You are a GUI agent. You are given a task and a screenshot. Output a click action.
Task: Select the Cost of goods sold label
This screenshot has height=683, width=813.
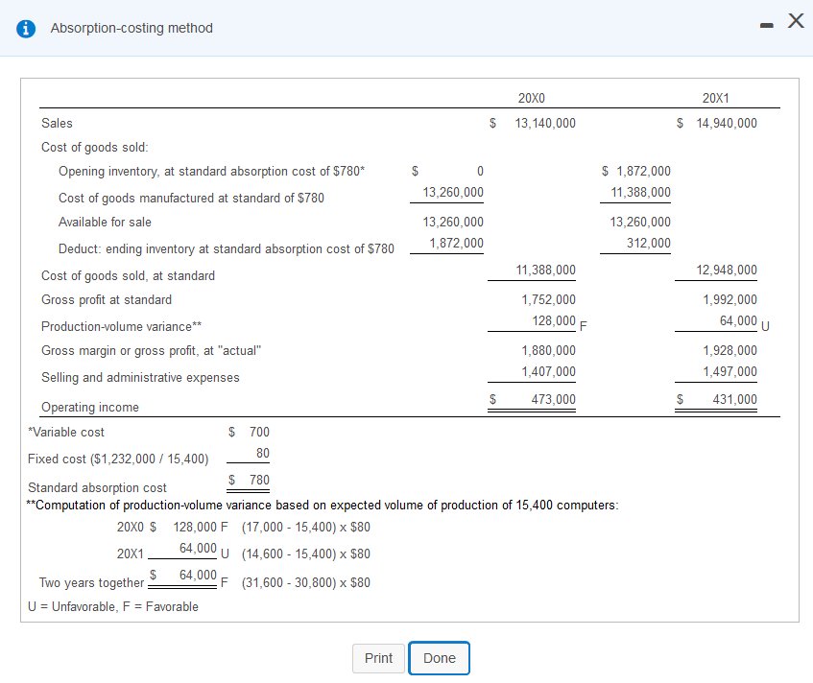[96, 147]
